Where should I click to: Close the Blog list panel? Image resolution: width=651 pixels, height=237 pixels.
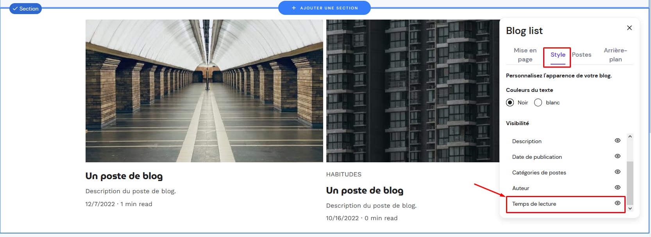pos(629,28)
